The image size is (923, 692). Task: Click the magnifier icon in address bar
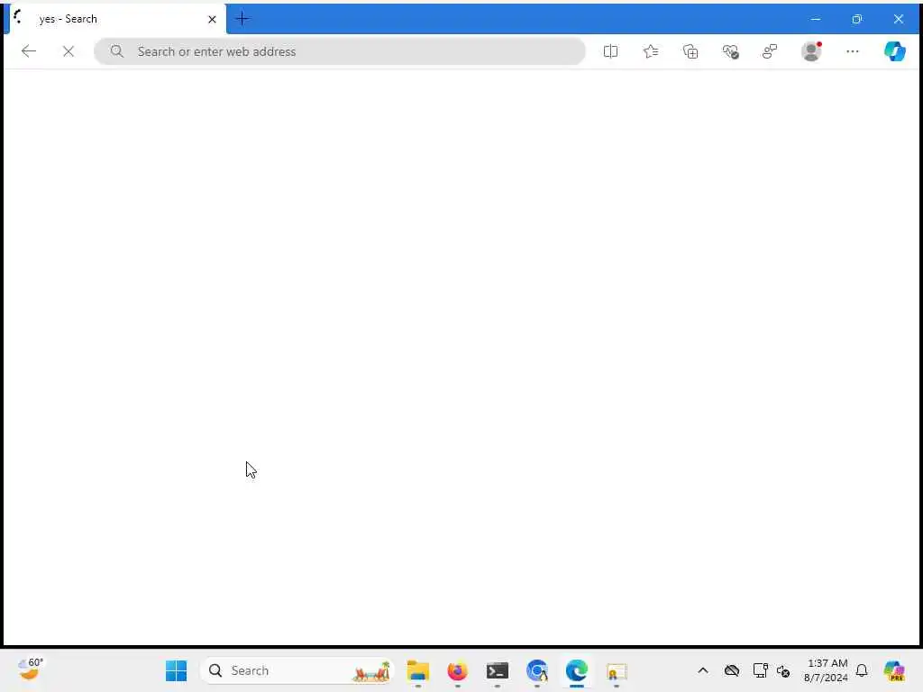(x=116, y=51)
